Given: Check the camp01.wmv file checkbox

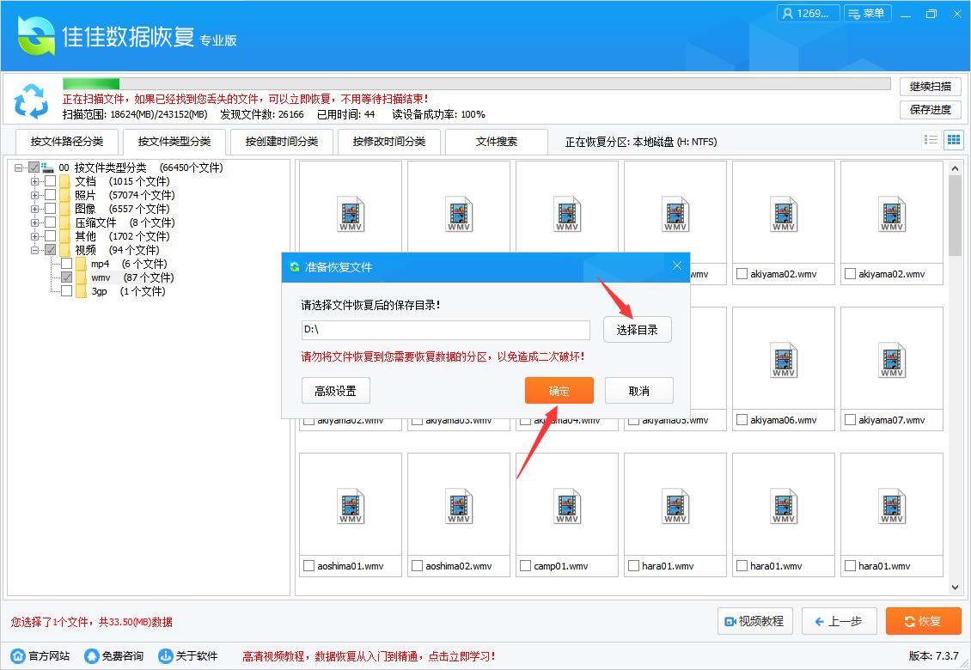Looking at the screenshot, I should tap(525, 565).
